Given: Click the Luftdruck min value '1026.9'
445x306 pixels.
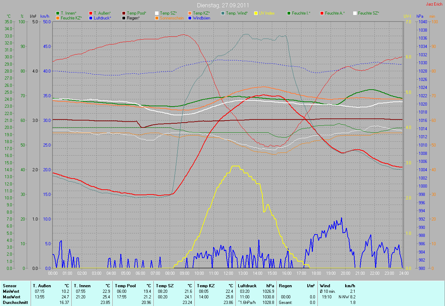Looking at the screenshot, I should [268, 291].
